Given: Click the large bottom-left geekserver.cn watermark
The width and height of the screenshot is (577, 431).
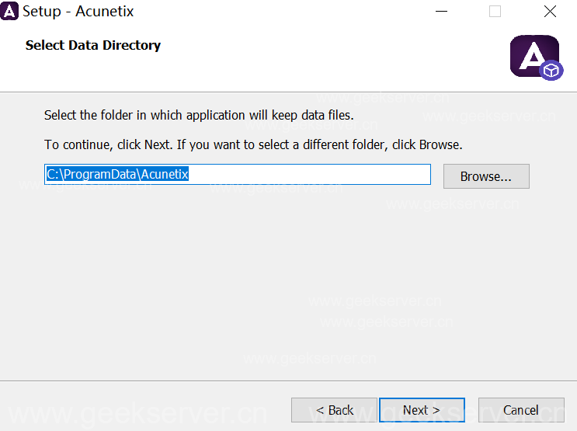Looking at the screenshot, I should [x=137, y=413].
